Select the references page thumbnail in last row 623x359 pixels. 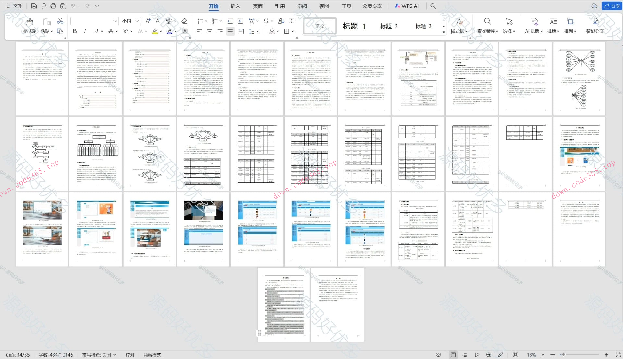(x=284, y=305)
